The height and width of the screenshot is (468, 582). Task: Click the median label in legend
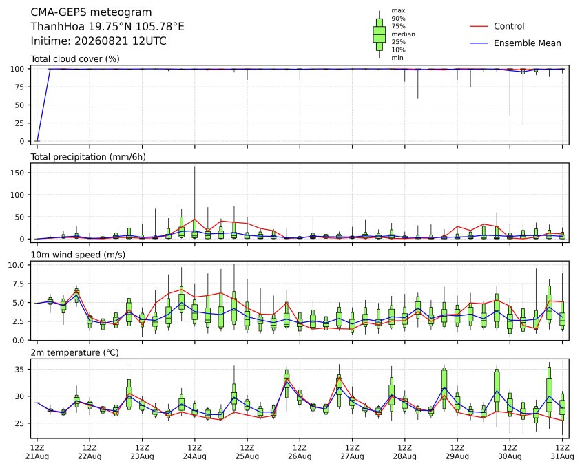pos(403,34)
